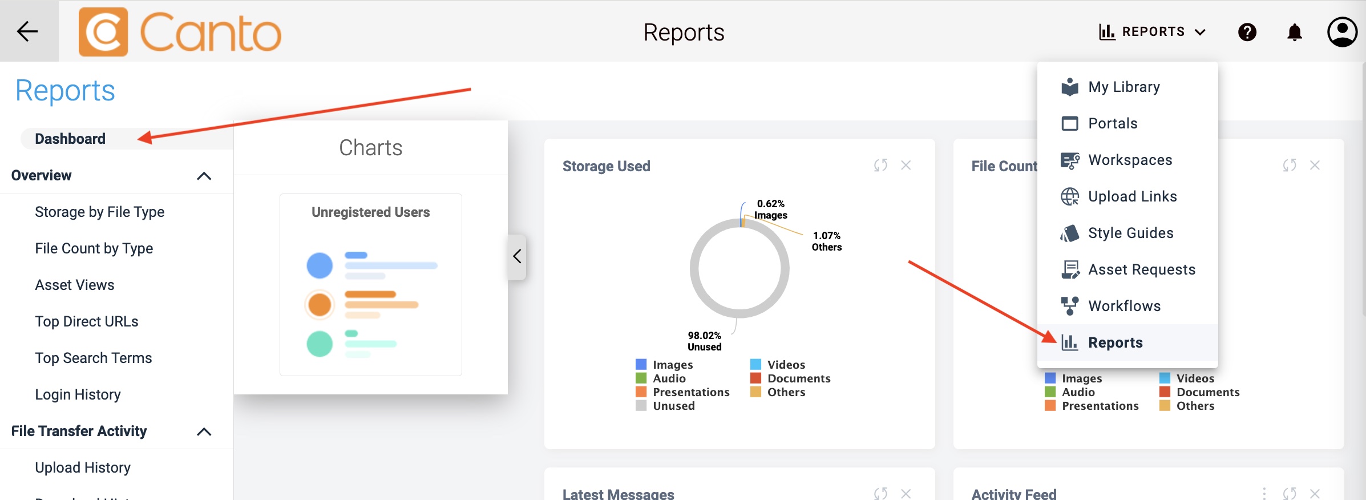Viewport: 1366px width, 500px height.
Task: Open the Canto logo home link
Action: [180, 32]
